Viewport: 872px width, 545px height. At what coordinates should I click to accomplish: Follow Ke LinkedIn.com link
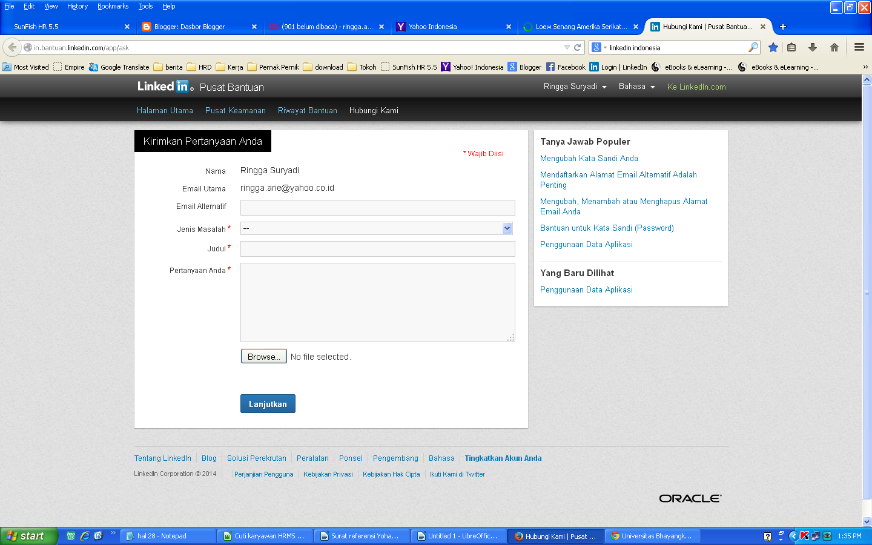pos(696,87)
